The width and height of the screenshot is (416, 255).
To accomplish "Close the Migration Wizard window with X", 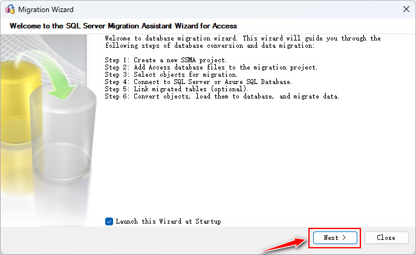I will (x=406, y=9).
